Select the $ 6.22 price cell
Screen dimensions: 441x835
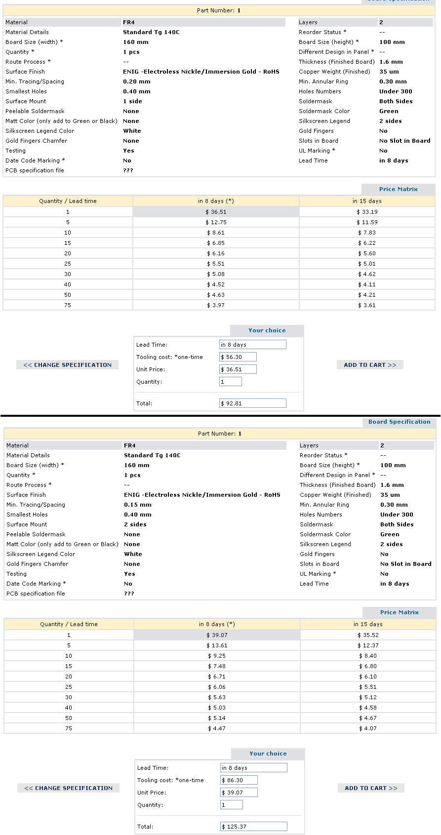[367, 243]
